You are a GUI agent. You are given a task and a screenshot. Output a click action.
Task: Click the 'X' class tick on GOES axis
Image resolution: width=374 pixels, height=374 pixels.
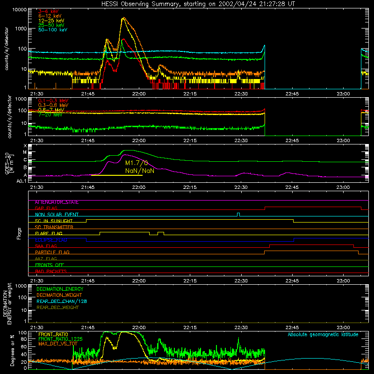pyautogui.click(x=25, y=146)
